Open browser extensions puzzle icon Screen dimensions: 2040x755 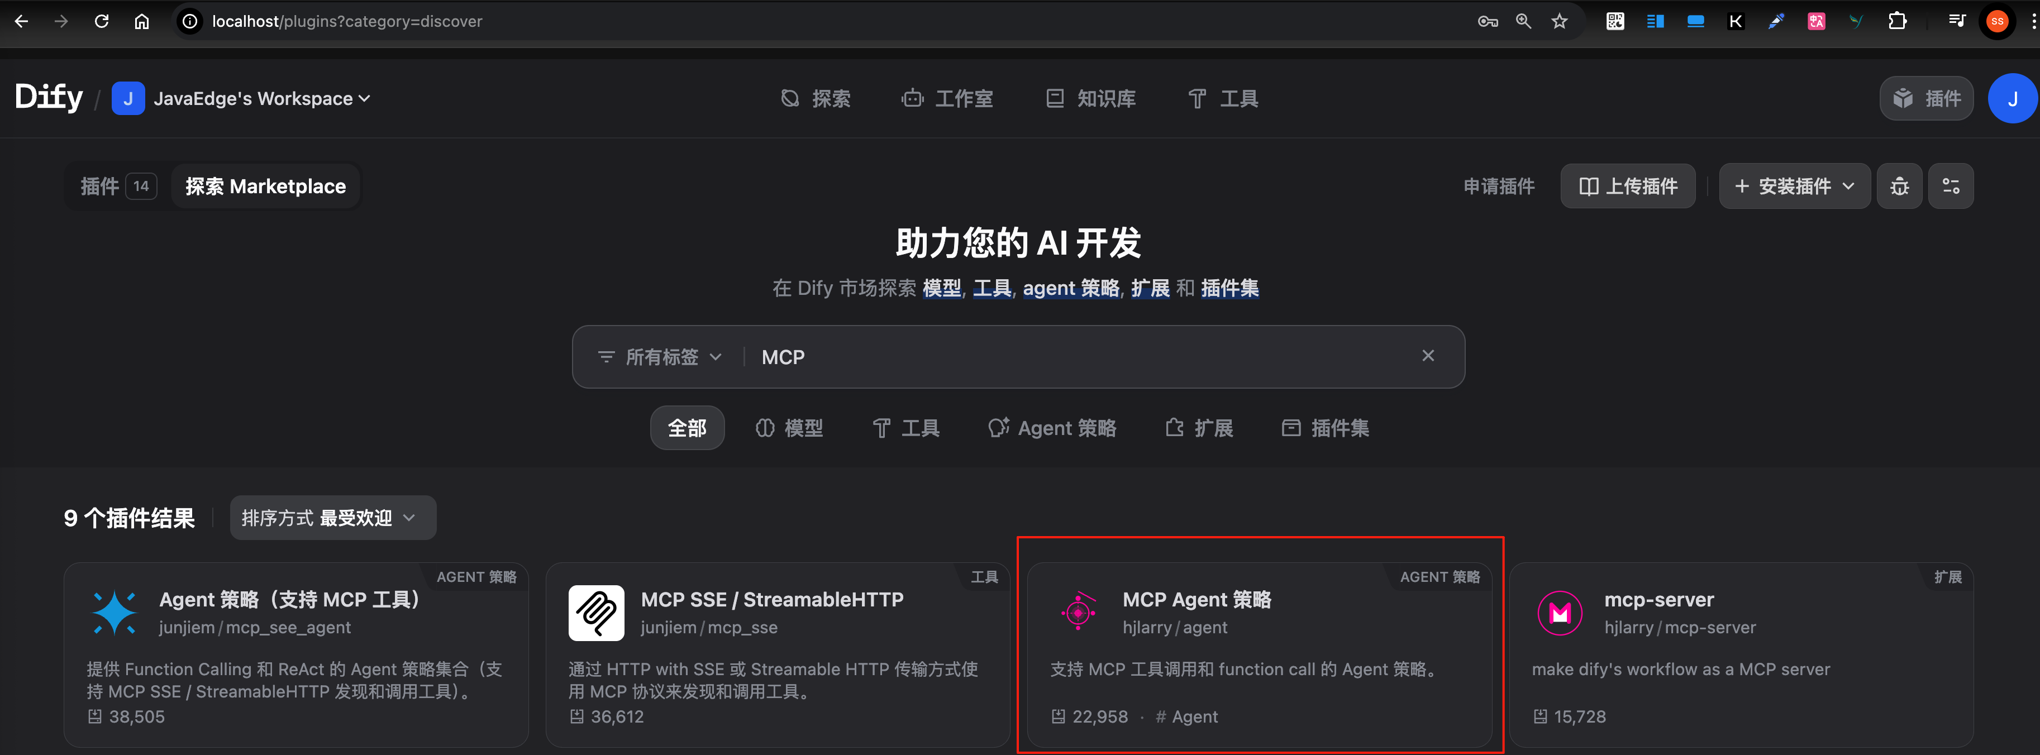tap(1896, 21)
